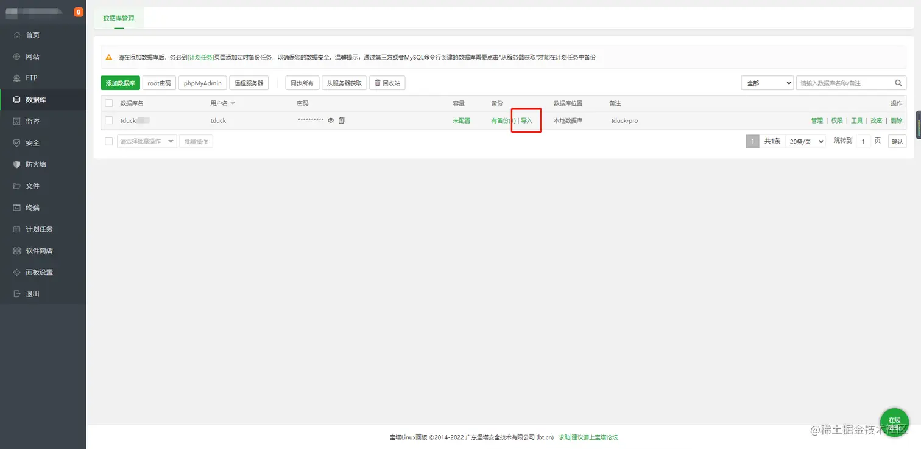Click root密码 button
921x449 pixels.
(x=159, y=83)
